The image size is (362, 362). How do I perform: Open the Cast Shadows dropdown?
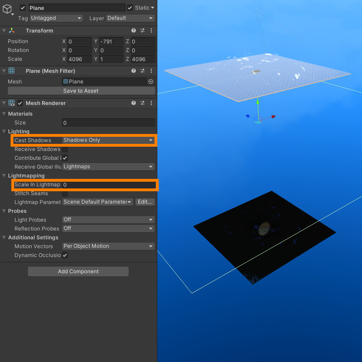point(108,140)
